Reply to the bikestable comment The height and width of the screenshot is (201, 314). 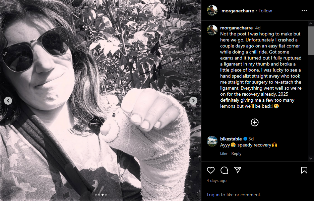point(236,154)
